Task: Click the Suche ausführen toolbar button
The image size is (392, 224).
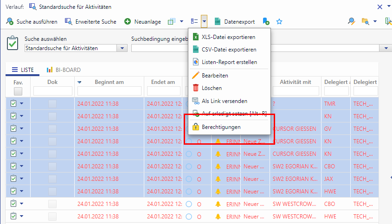Action: coord(32,22)
